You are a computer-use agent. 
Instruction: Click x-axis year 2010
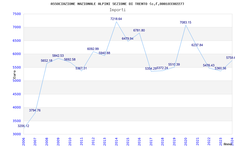(x=70, y=142)
